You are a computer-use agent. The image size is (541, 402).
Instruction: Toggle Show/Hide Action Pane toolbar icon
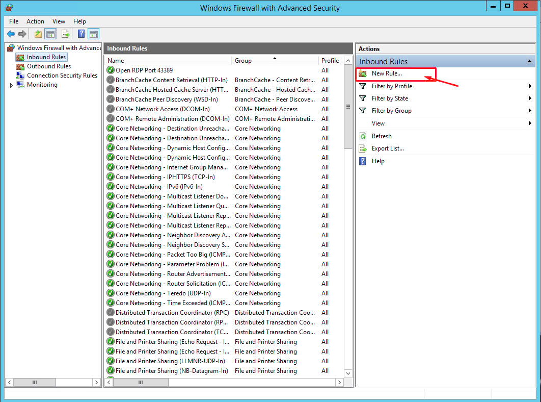click(94, 34)
